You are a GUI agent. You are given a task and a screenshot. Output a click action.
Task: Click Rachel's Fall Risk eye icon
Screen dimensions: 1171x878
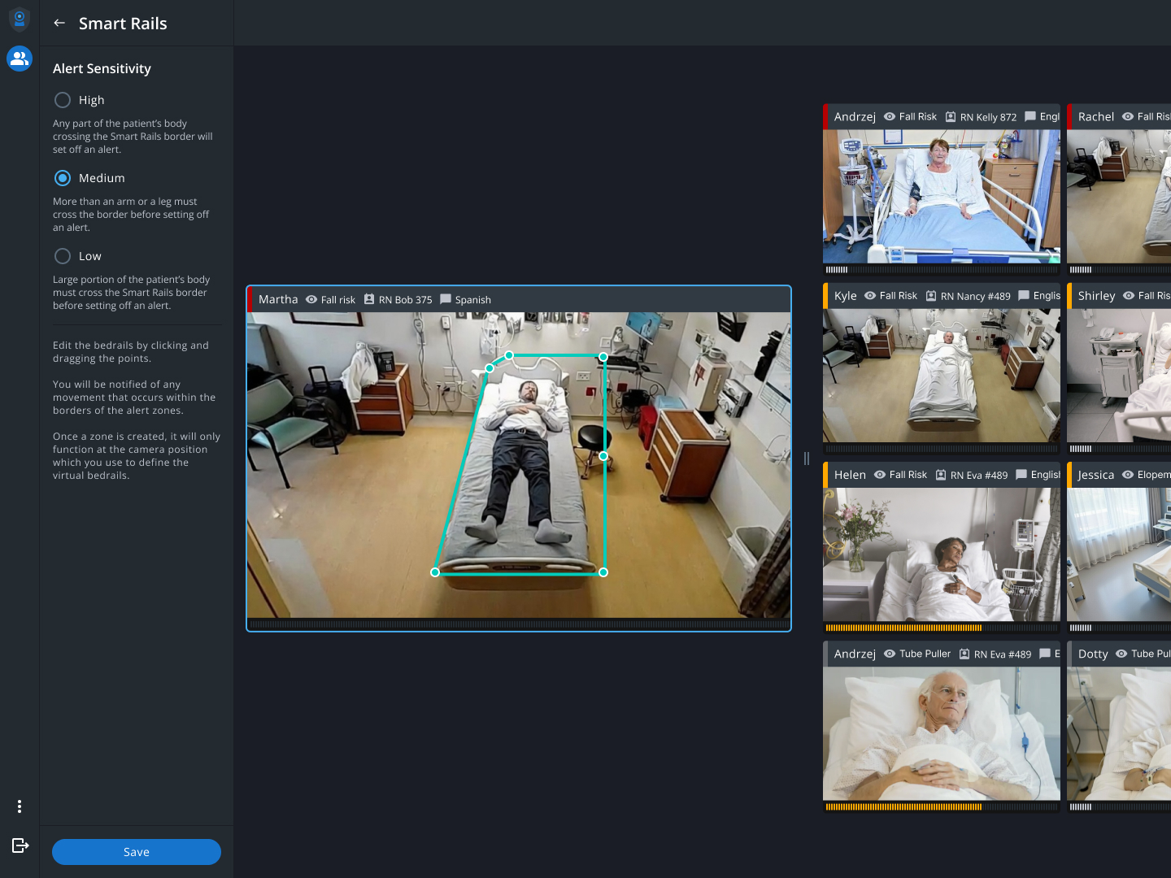coord(1128,116)
